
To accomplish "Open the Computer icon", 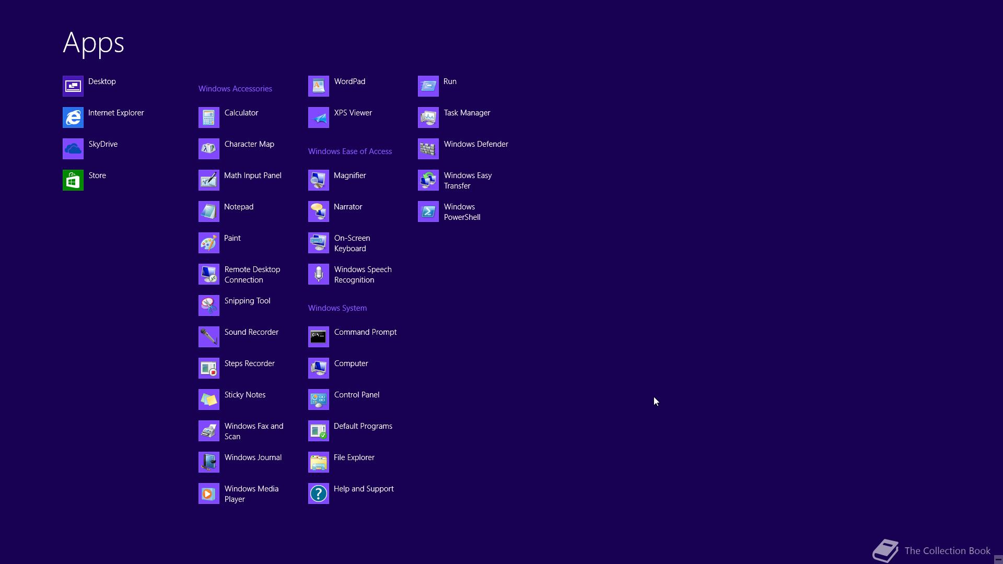I will [x=319, y=368].
